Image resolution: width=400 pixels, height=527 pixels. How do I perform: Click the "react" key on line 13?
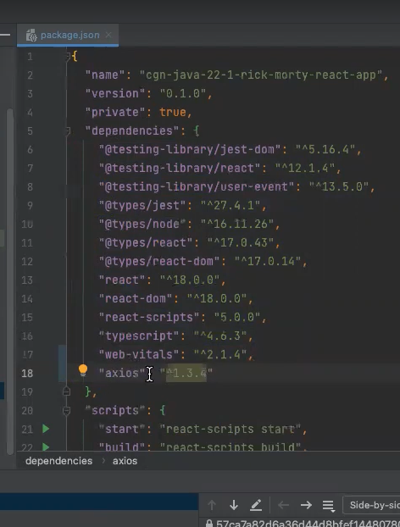[122, 280]
